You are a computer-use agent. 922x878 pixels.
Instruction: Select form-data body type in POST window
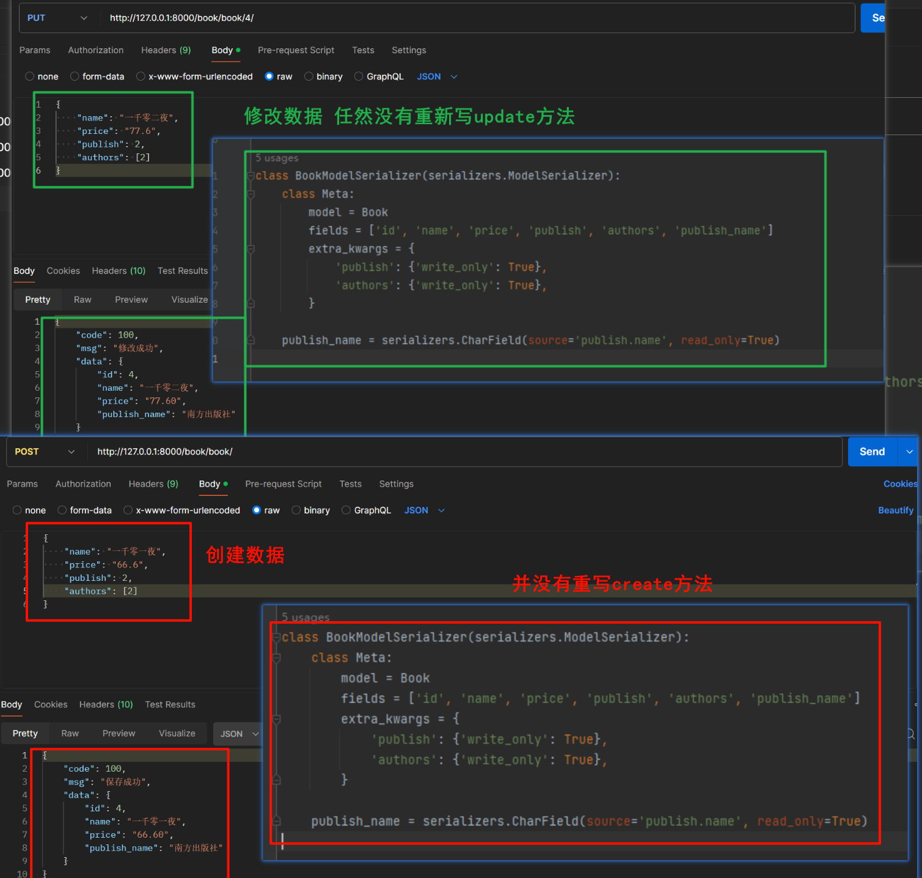(85, 511)
